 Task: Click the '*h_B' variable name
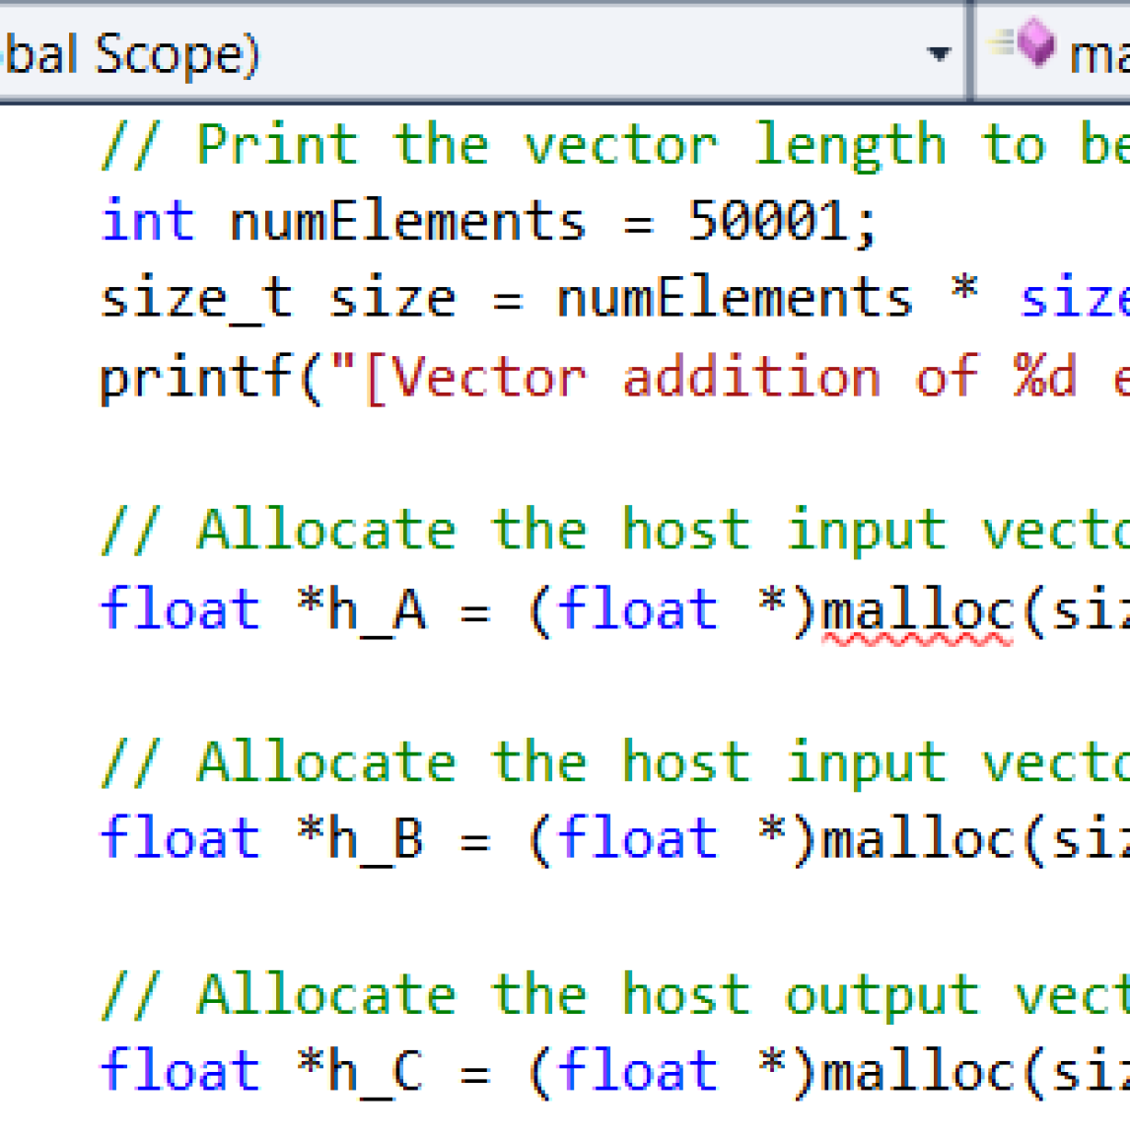[362, 839]
